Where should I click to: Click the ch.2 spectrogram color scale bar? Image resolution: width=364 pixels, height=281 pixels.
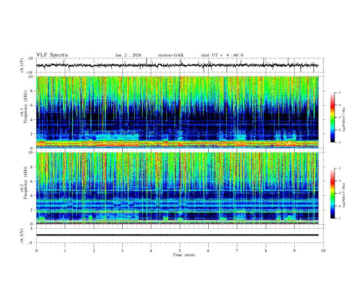coord(332,193)
